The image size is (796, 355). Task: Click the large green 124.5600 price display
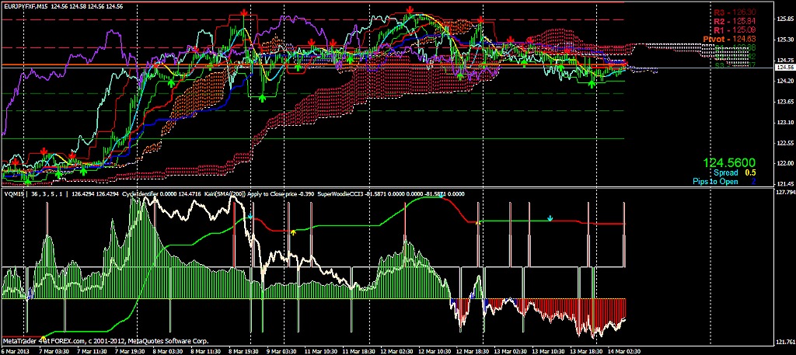(x=729, y=162)
